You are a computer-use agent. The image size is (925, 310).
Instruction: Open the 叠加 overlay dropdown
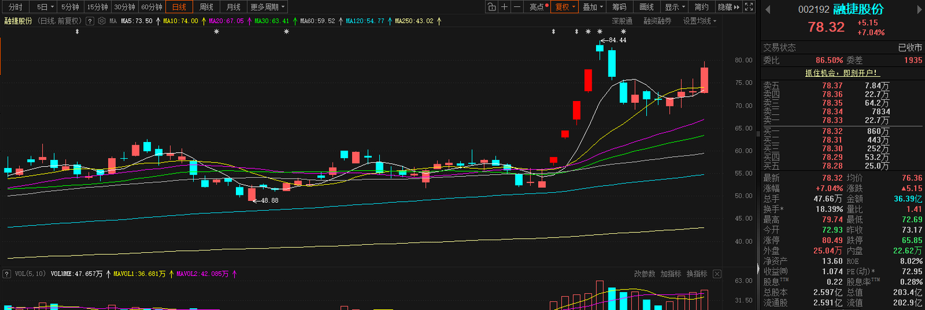tap(592, 7)
